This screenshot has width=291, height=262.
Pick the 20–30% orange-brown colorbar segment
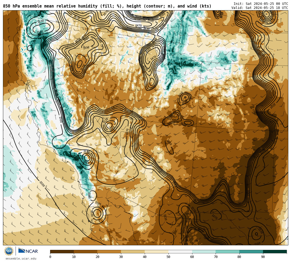[109, 251]
